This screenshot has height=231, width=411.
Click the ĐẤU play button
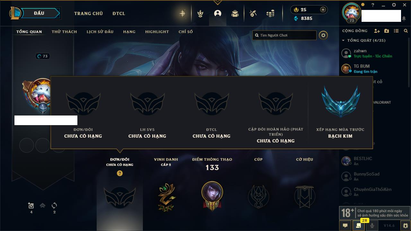[39, 13]
